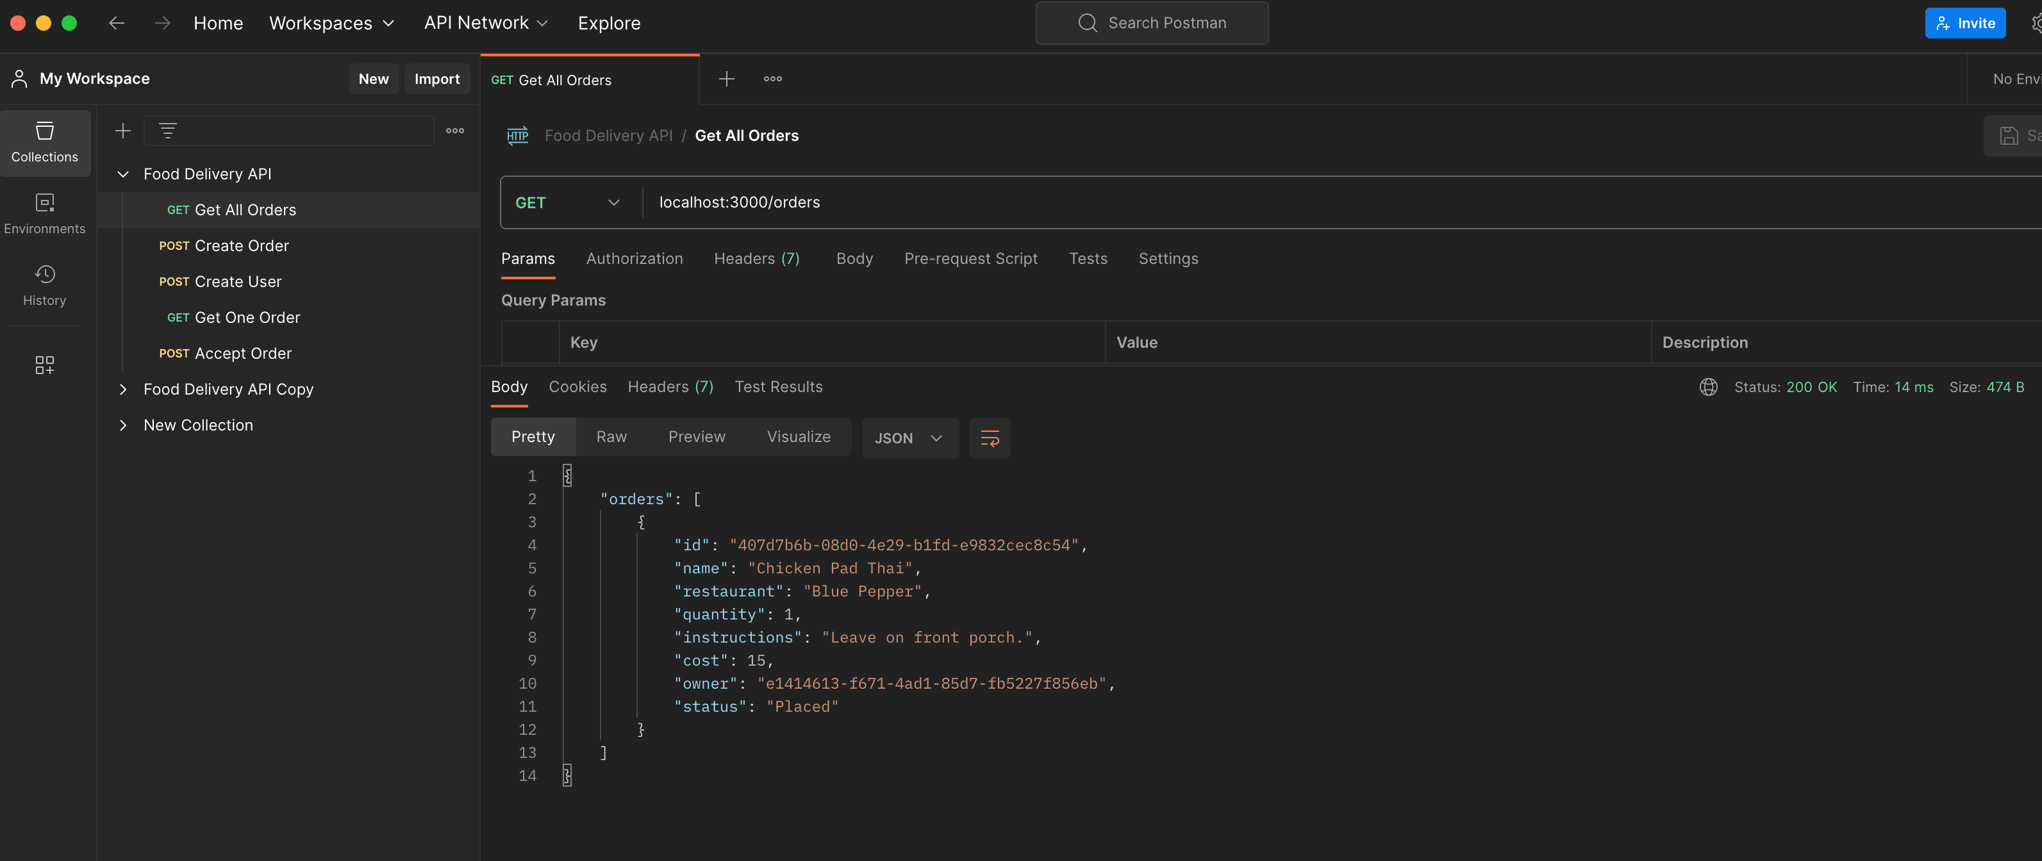Click the Import button
Screen dimensions: 2042x861
click(436, 79)
